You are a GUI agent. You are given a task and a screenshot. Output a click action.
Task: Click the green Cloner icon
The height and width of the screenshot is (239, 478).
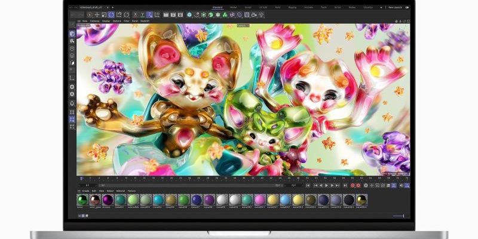click(x=225, y=14)
